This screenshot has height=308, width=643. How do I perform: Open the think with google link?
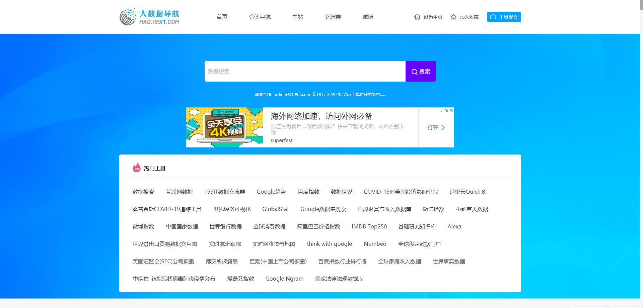coord(329,244)
